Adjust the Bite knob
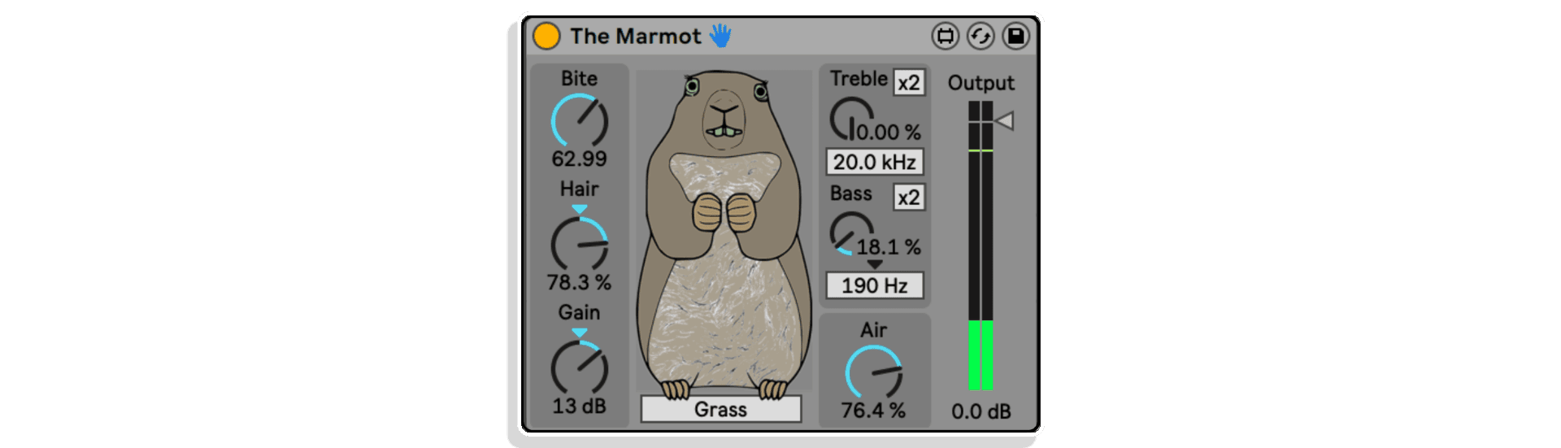1561x448 pixels. point(580,120)
